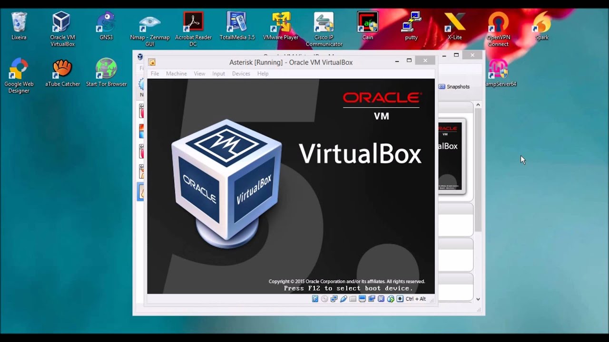Select the aTube Catcher shortcut
609x342 pixels.
[62, 73]
